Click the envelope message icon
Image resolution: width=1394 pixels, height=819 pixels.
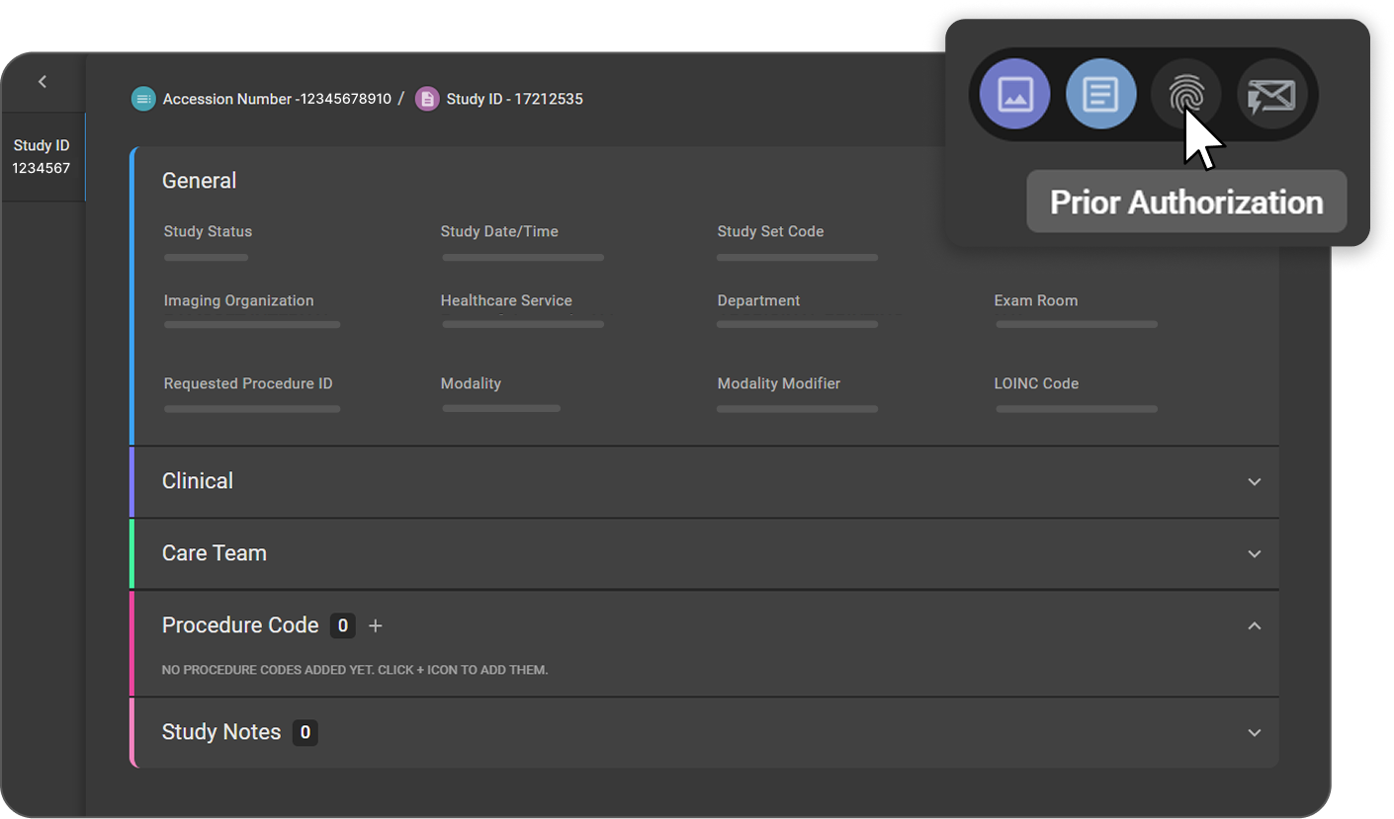point(1272,95)
